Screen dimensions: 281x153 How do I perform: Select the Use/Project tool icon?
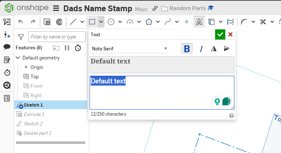(211, 22)
